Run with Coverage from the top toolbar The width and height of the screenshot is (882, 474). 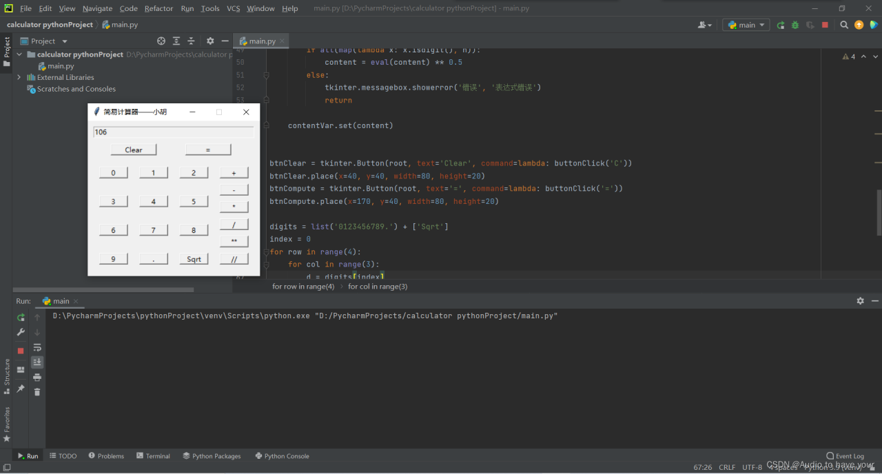810,25
